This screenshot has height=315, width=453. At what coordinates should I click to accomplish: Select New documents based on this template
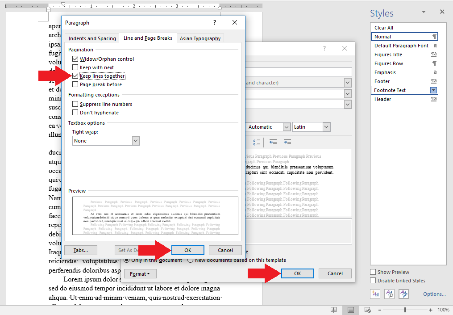(190, 260)
